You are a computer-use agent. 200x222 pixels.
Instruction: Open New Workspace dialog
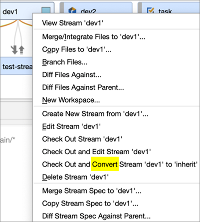click(116, 100)
